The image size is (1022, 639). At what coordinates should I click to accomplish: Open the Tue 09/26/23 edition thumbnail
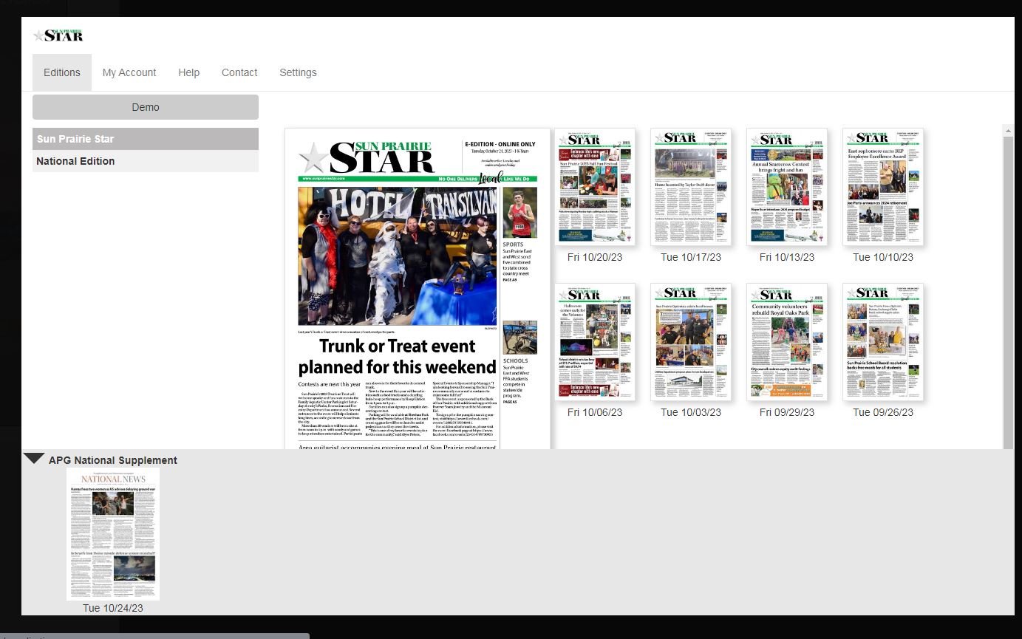coord(883,341)
